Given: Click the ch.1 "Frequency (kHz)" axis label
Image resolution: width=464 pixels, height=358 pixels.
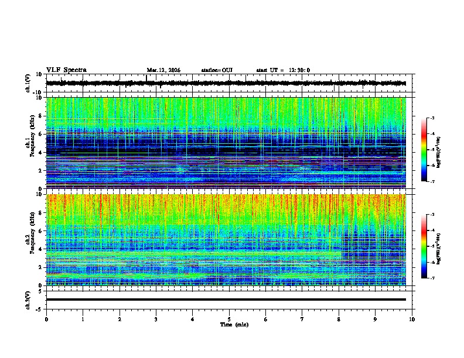Looking at the screenshot, I should 32,135.
